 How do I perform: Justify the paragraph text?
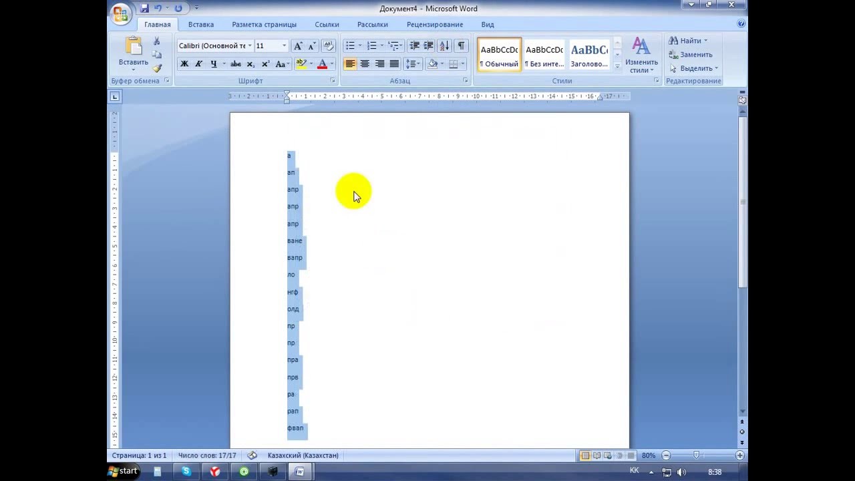pyautogui.click(x=394, y=64)
